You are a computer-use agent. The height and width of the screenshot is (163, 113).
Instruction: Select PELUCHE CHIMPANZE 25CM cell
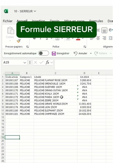pyautogui.click(x=56, y=114)
